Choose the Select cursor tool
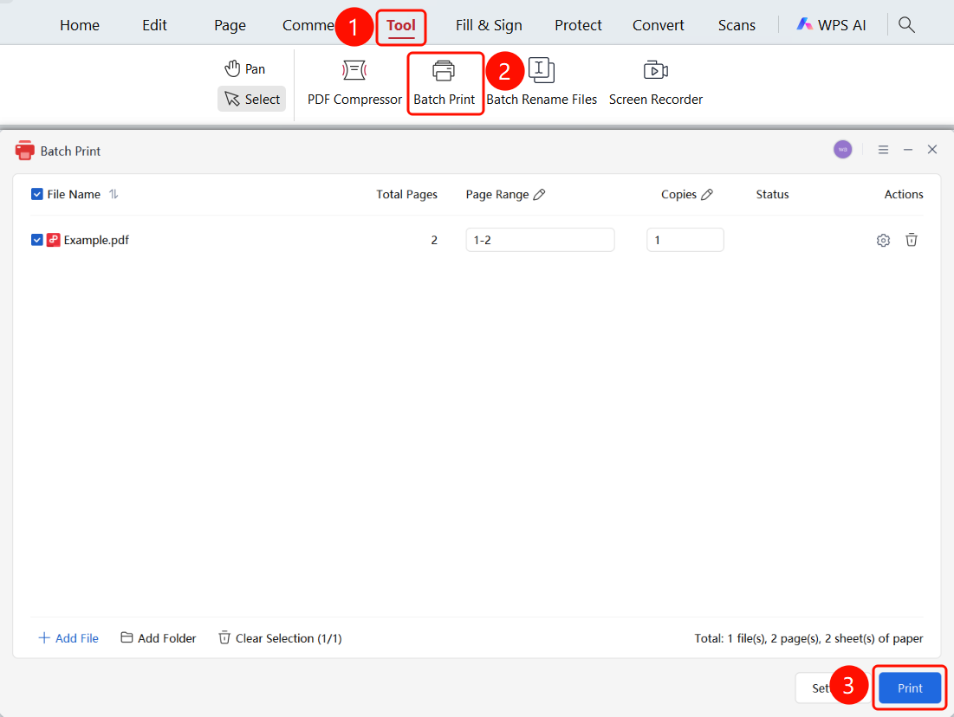This screenshot has width=954, height=717. pos(252,99)
